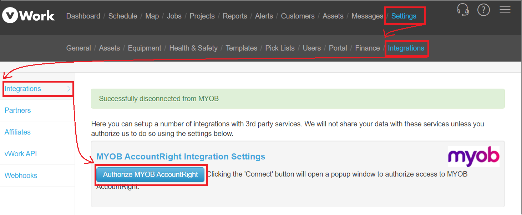This screenshot has height=215, width=522.
Task: Go to Dashboard
Action: click(x=83, y=16)
